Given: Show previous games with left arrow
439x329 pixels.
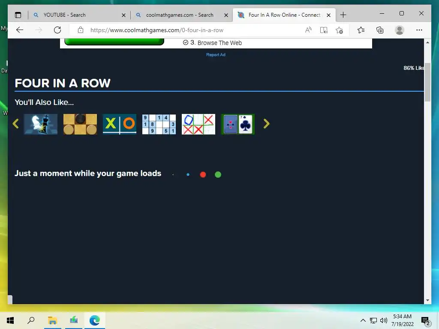Looking at the screenshot, I should [16, 124].
